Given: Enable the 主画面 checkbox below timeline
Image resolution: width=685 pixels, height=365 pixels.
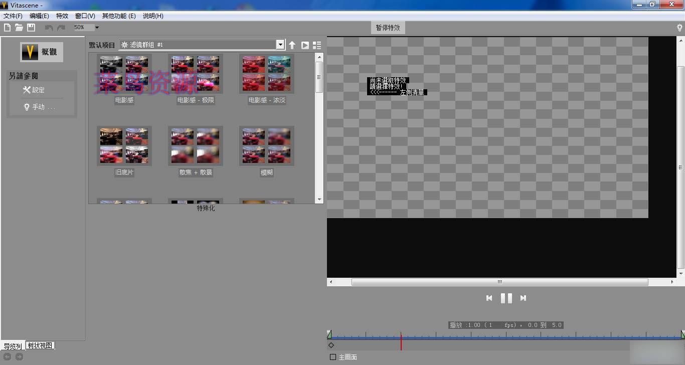Looking at the screenshot, I should pyautogui.click(x=333, y=357).
